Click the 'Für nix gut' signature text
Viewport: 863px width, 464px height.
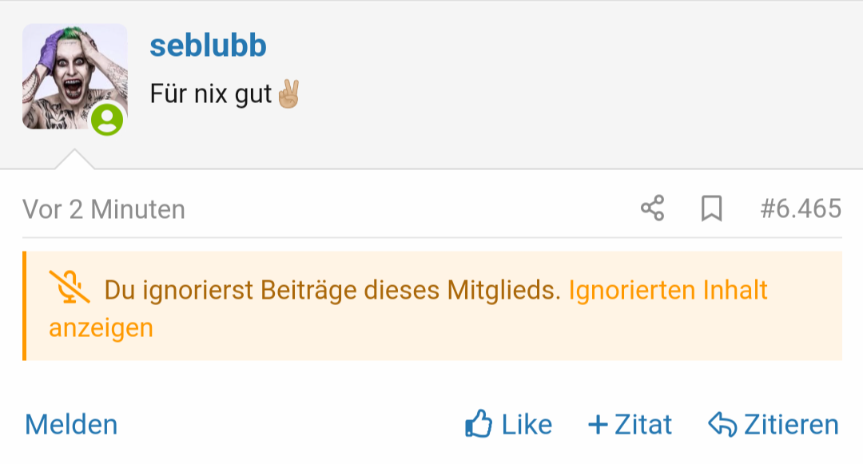tap(211, 94)
